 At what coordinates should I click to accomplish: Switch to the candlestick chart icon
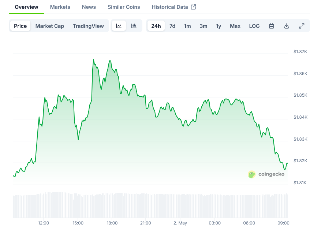coord(134,26)
